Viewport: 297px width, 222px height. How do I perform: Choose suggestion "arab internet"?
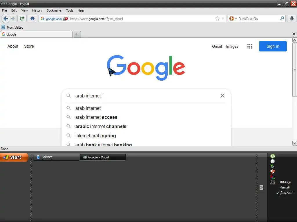[146, 108]
